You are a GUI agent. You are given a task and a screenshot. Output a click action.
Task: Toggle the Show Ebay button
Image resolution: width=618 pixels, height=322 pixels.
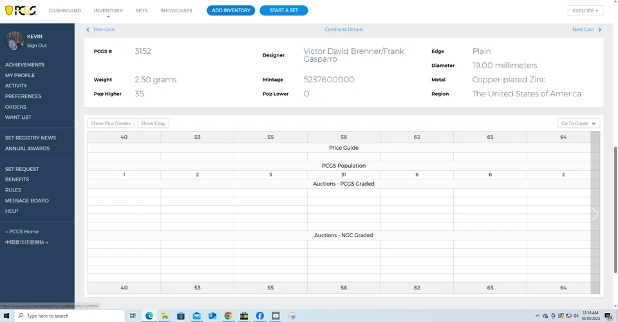coord(153,123)
